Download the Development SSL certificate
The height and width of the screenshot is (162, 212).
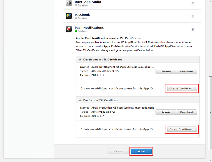[x=186, y=71]
